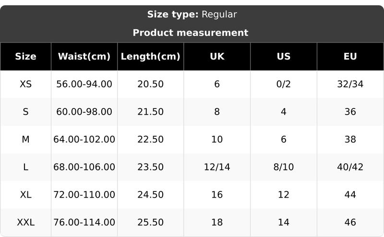Image resolution: width=384 pixels, height=237 pixels.
Task: Select US size 0/2 cell
Action: point(284,84)
